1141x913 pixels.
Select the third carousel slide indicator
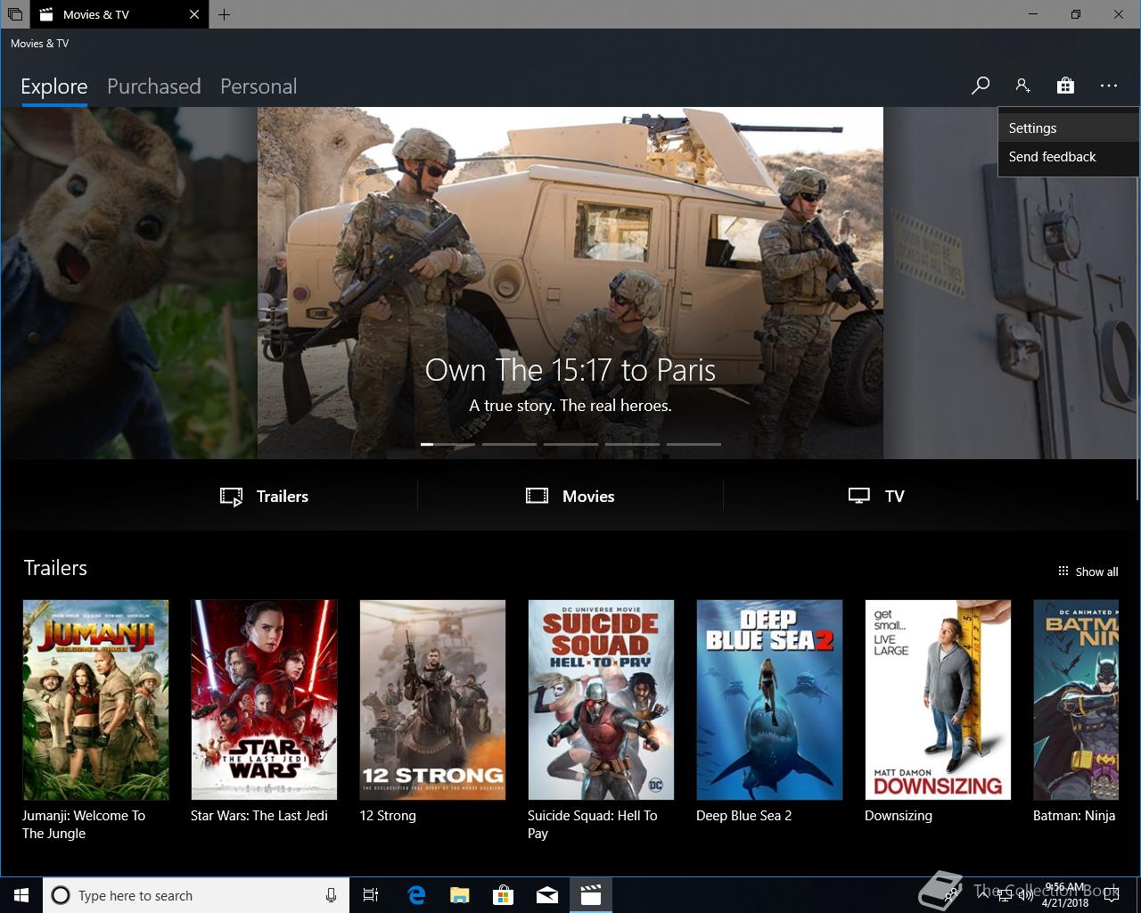coord(570,444)
